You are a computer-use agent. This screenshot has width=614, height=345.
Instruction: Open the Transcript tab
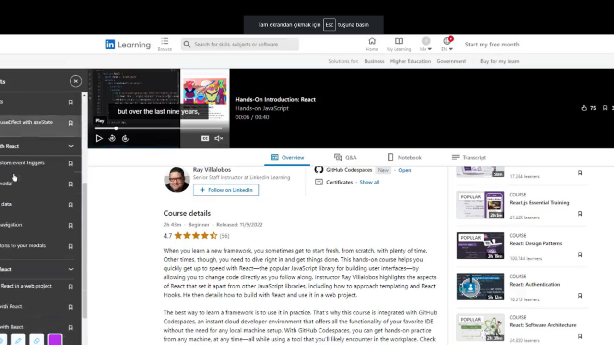coord(469,157)
